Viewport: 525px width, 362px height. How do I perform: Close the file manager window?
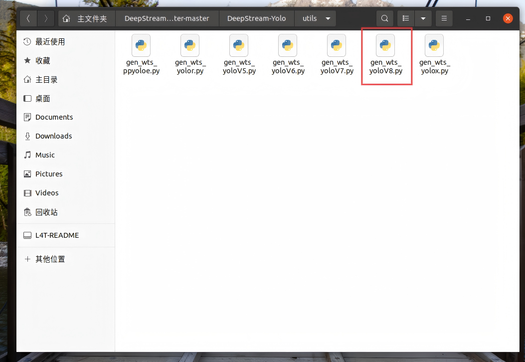(508, 18)
